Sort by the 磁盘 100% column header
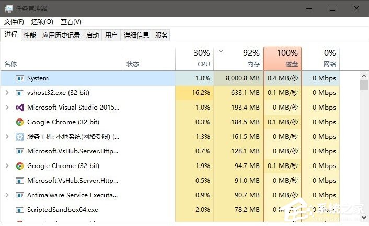This screenshot has height=226, width=369. coord(282,58)
